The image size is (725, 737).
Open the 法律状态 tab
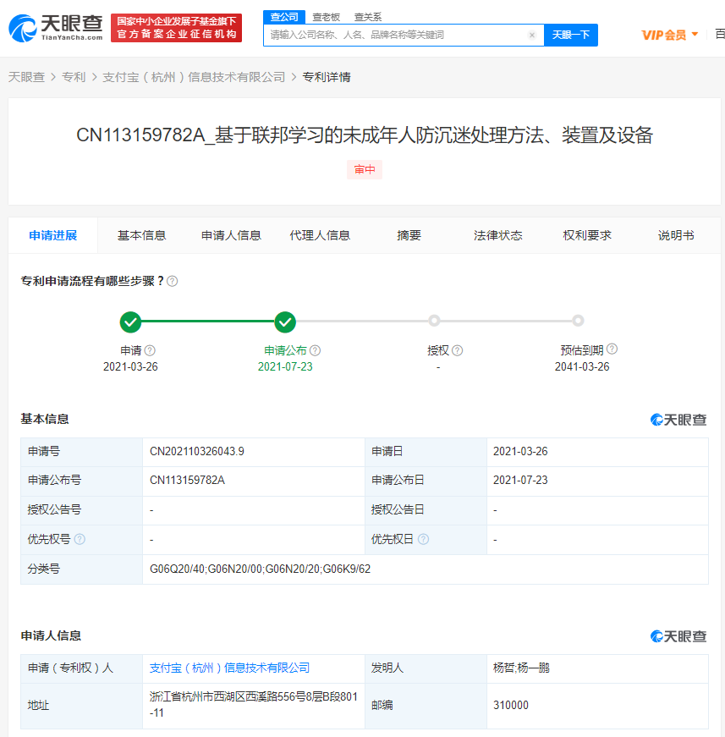point(497,235)
